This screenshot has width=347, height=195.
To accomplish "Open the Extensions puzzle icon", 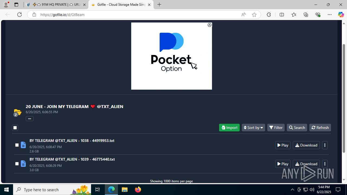I will coord(269,15).
